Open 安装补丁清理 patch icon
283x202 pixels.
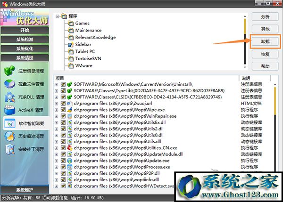[x=10, y=150]
